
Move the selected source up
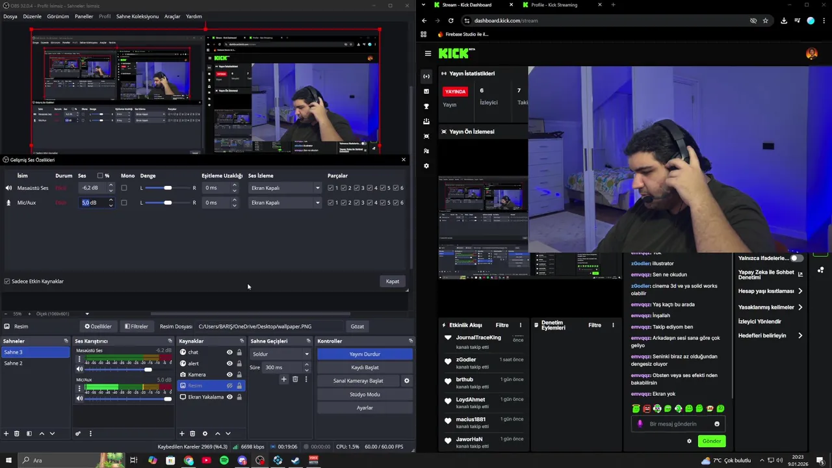pos(217,434)
